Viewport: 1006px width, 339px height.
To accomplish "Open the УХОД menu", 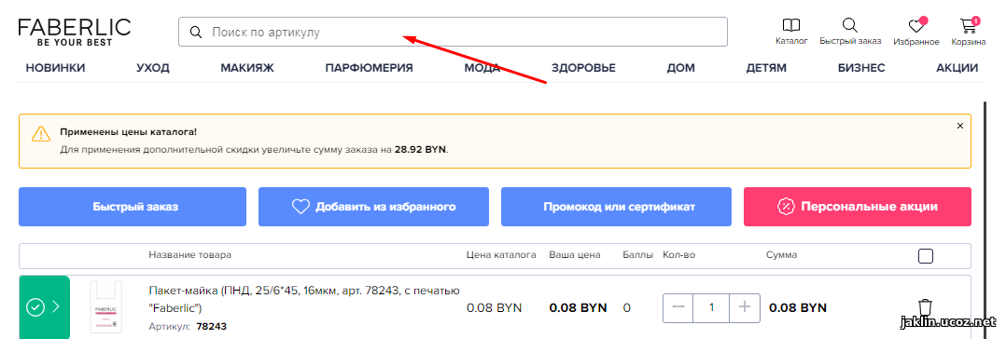I will (x=153, y=68).
